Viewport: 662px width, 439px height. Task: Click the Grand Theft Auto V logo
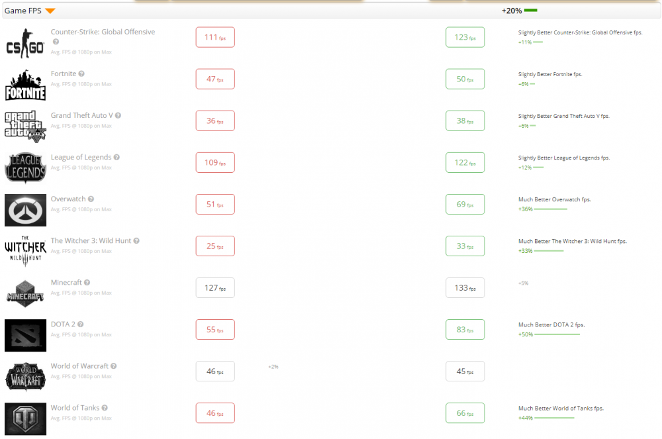point(25,126)
